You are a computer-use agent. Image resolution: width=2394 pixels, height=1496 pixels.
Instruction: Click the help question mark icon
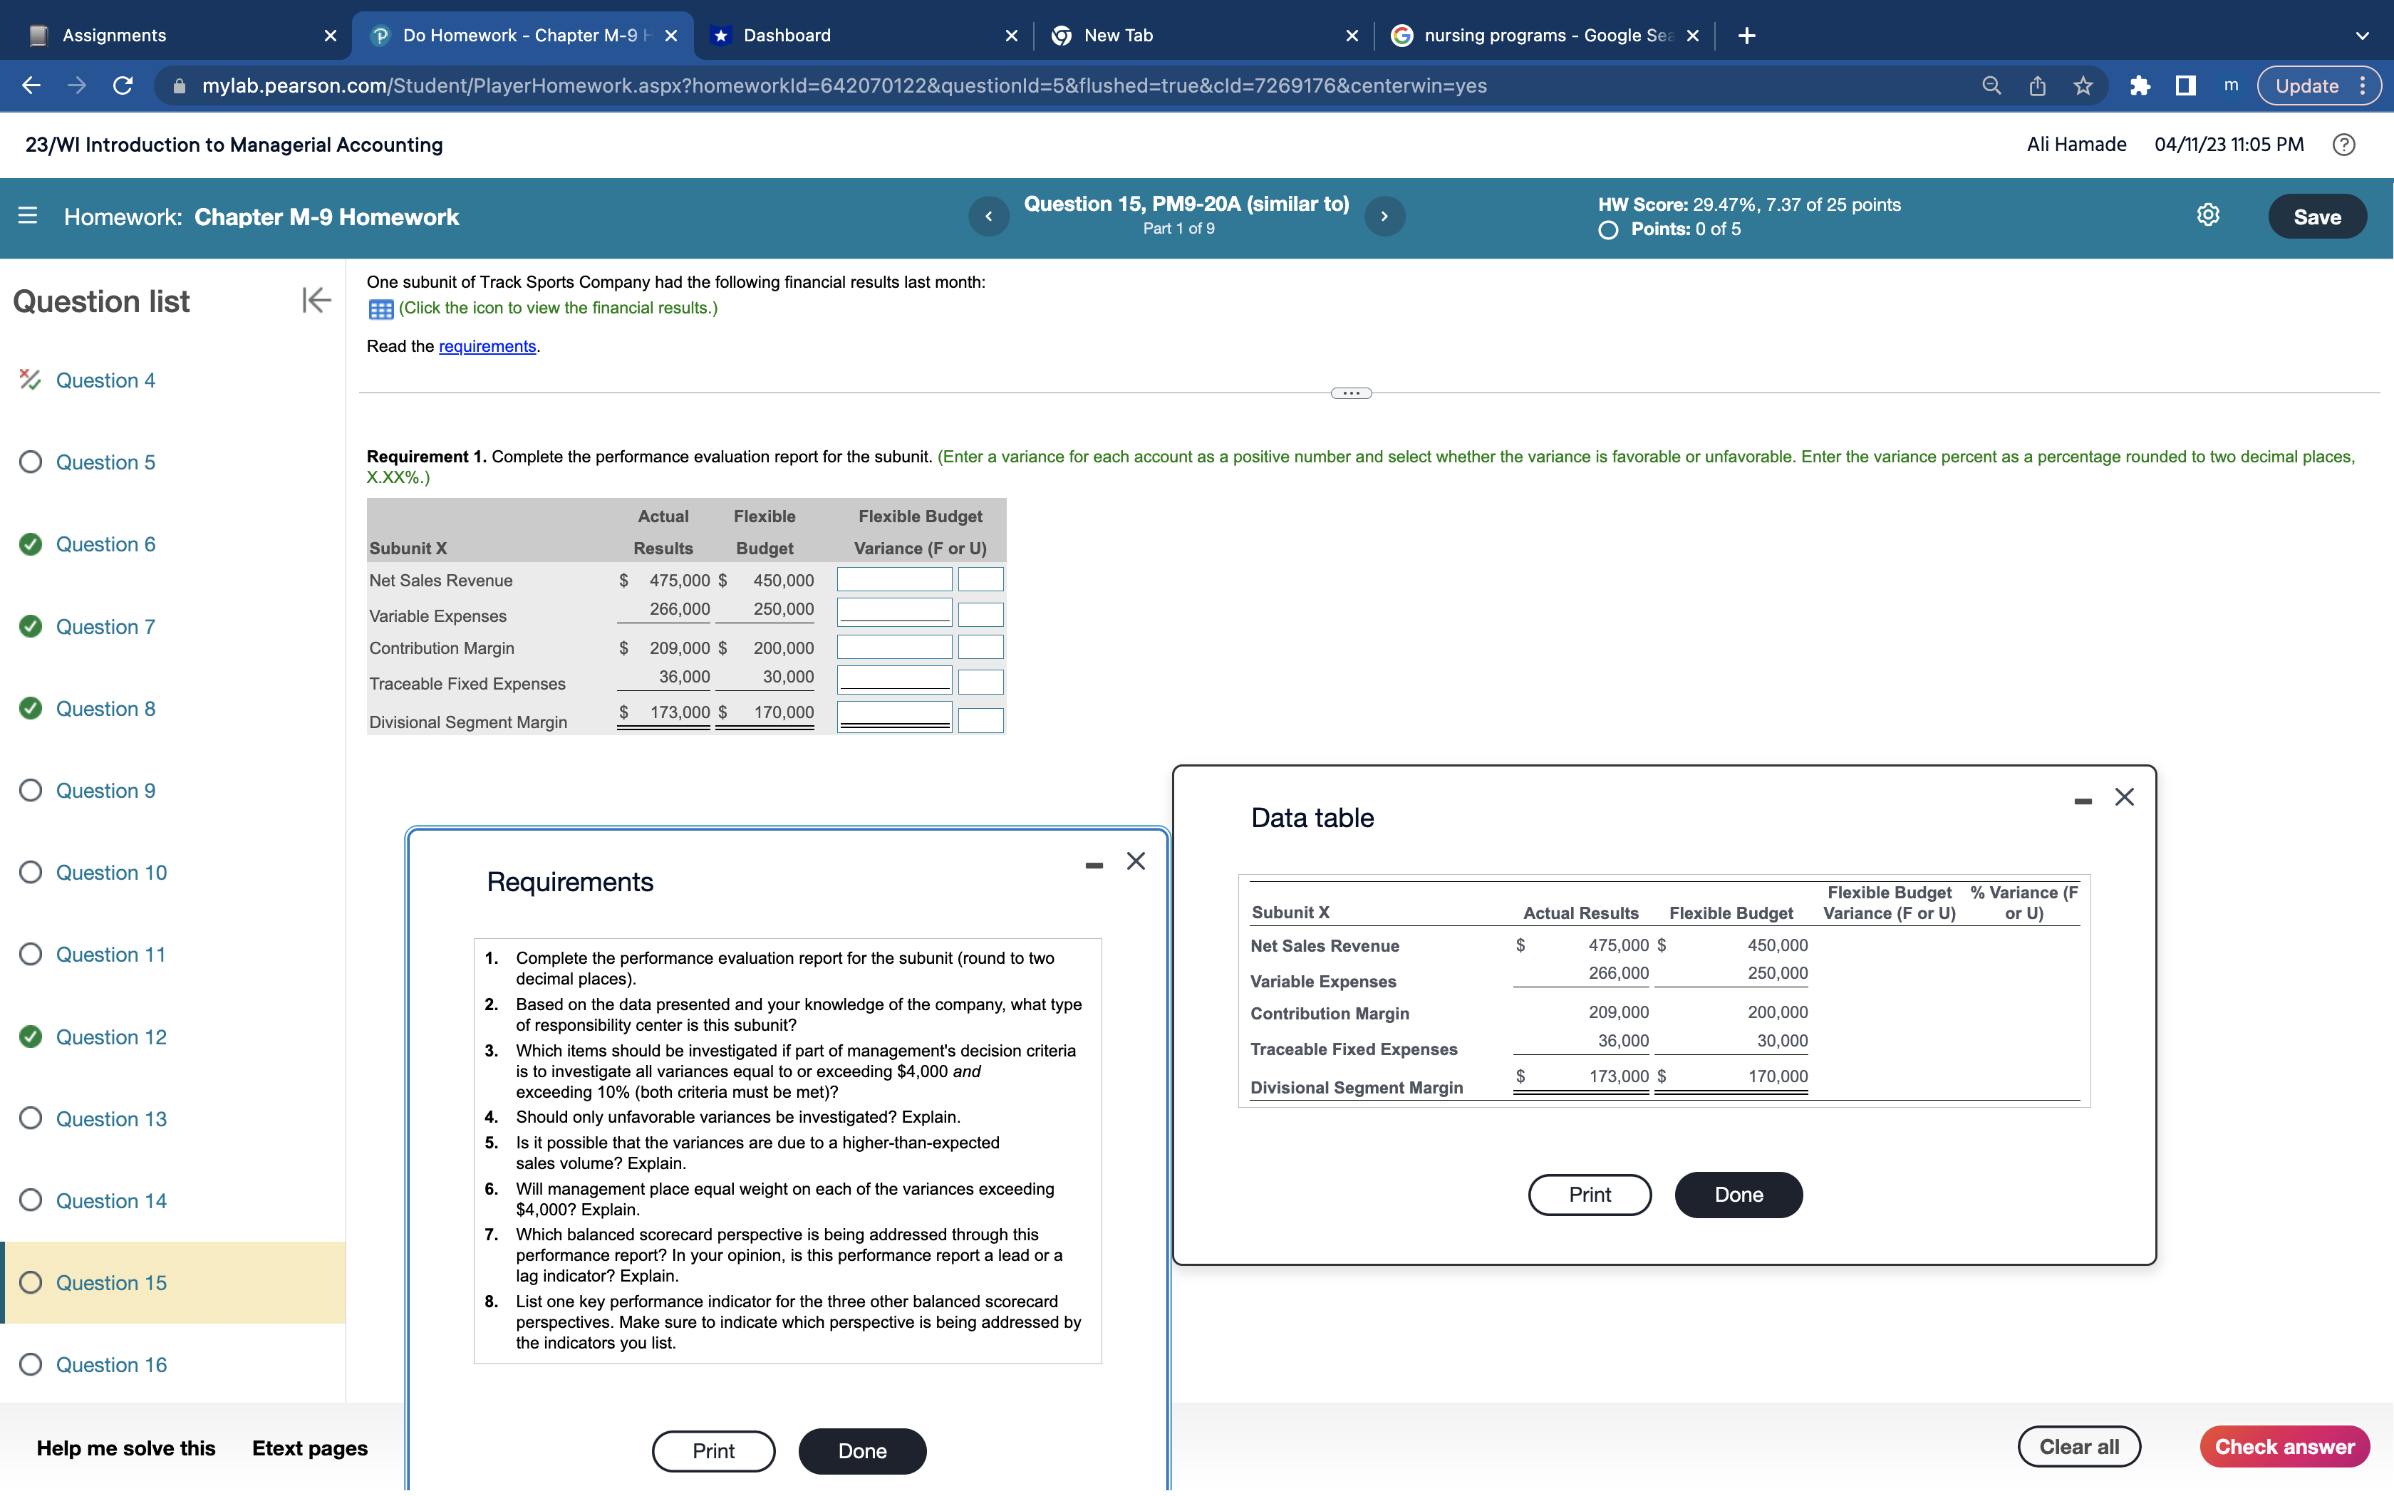click(x=2343, y=145)
